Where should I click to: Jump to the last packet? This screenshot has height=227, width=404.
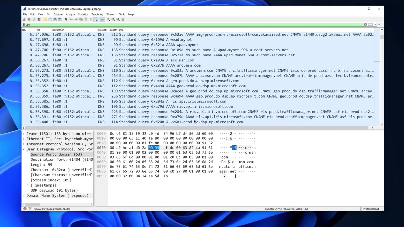[x=91, y=19]
